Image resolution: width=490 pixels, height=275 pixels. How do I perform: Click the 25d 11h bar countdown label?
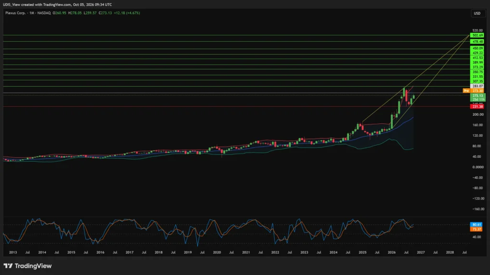coord(478,99)
